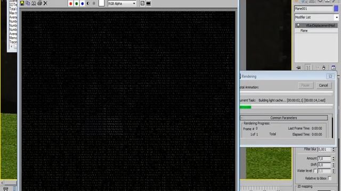Click the black rectangle toolbar icon

[148, 4]
